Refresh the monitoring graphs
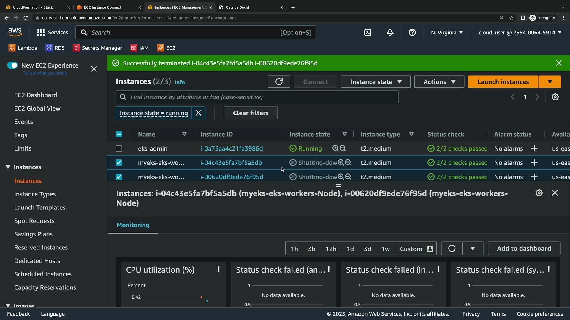The image size is (570, 320). (x=452, y=249)
